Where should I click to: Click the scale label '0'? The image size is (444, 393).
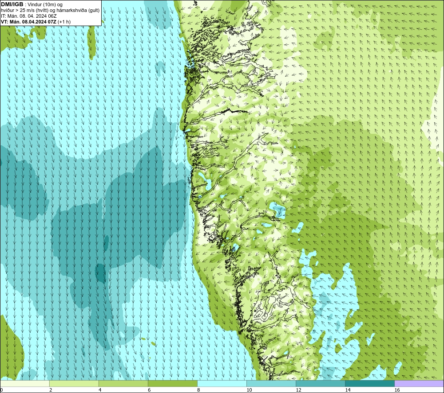(1, 390)
